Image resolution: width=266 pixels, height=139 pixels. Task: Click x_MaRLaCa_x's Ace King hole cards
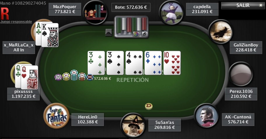[47, 35]
